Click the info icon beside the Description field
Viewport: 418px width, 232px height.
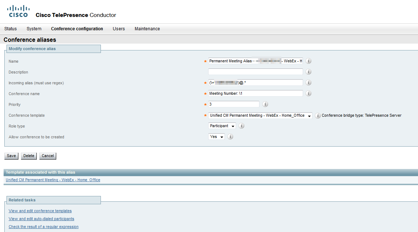pyautogui.click(x=308, y=72)
